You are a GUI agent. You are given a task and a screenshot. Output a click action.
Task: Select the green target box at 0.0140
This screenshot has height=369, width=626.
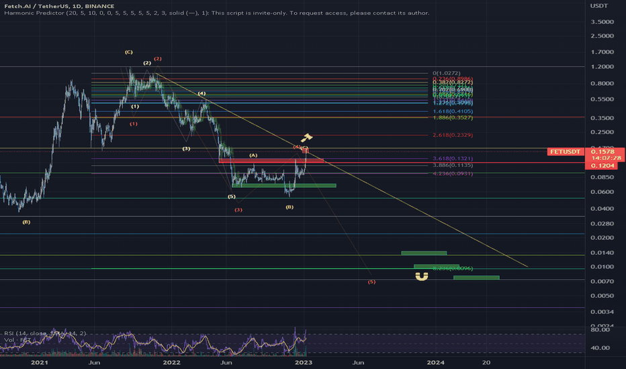pyautogui.click(x=424, y=253)
